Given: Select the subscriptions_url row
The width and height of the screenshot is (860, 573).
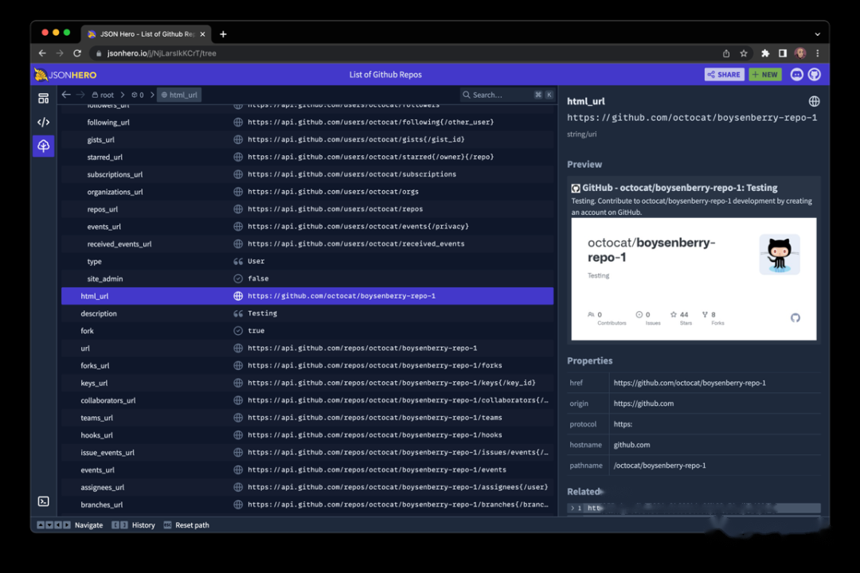Looking at the screenshot, I should (x=307, y=174).
